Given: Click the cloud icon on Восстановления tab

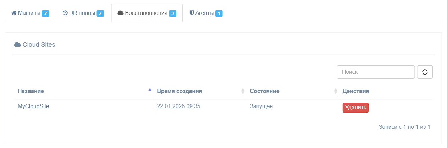Looking at the screenshot, I should pyautogui.click(x=121, y=13).
